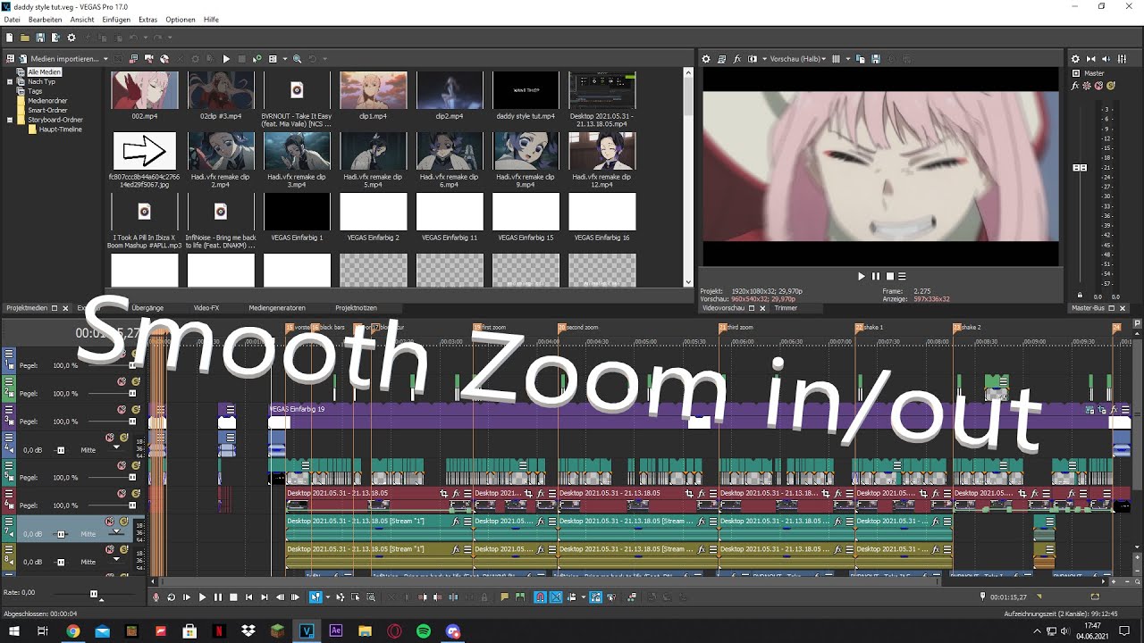Viewport: 1144px width, 643px height.
Task: Click the dim output speaker icon
Action: pos(1106,59)
